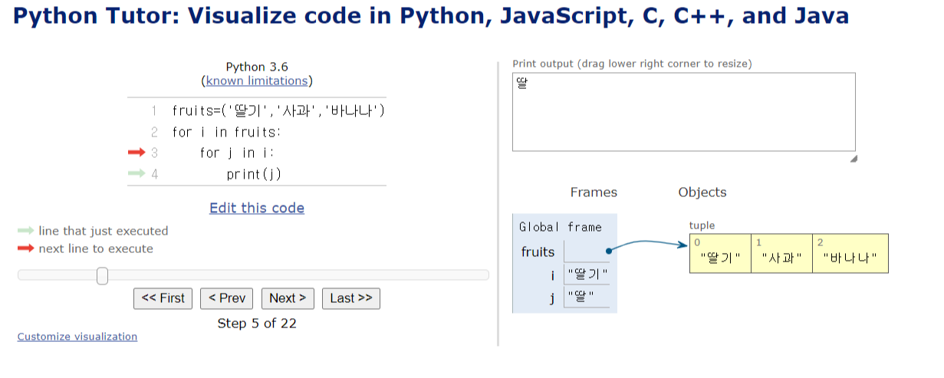The width and height of the screenshot is (944, 378).
Task: Click variable j value "딸"
Action: pos(581,298)
